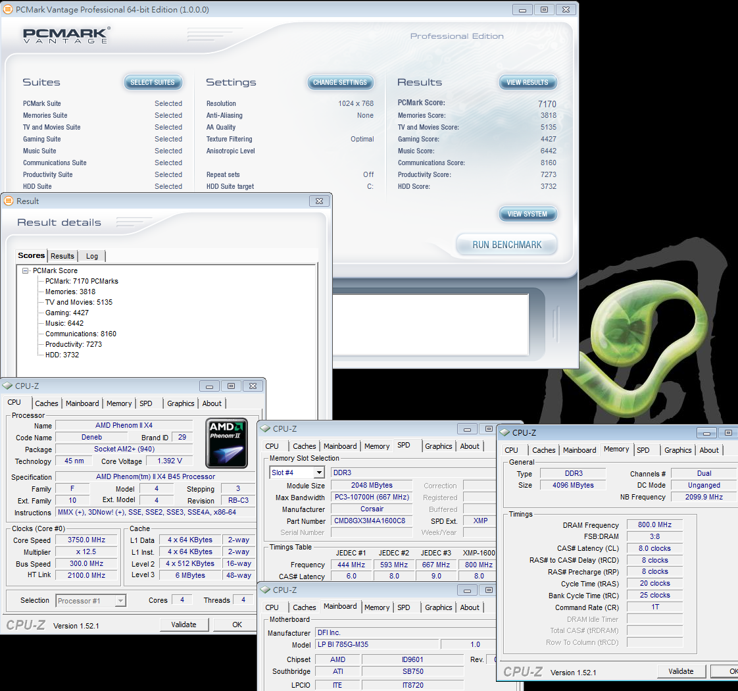The height and width of the screenshot is (691, 738).
Task: Select tree row 'HDD: 3732'
Action: [62, 355]
